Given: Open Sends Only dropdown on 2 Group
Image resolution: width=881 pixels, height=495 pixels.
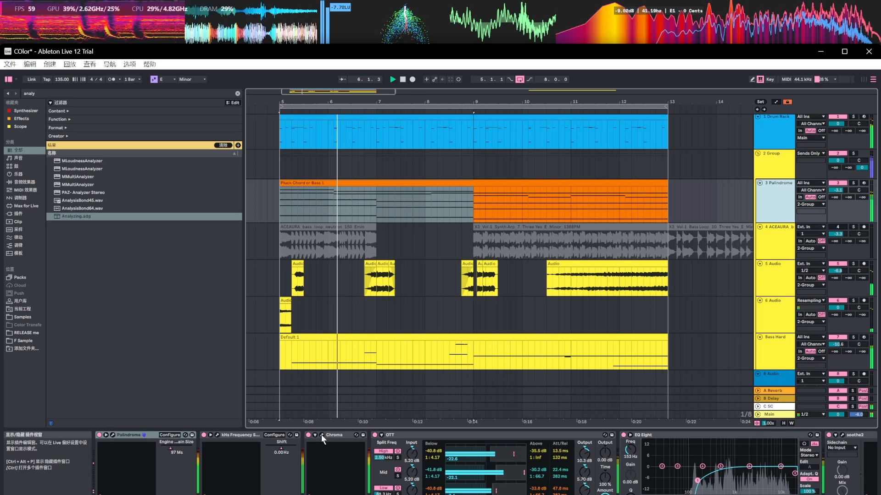Looking at the screenshot, I should pos(811,154).
